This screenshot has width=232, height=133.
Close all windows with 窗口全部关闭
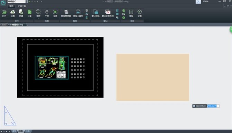(108, 13)
